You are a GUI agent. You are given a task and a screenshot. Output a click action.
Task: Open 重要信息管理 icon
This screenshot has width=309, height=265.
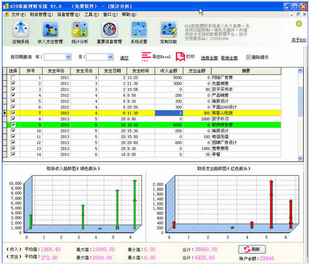tap(109, 29)
